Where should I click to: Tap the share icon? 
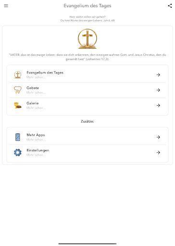pos(170,6)
